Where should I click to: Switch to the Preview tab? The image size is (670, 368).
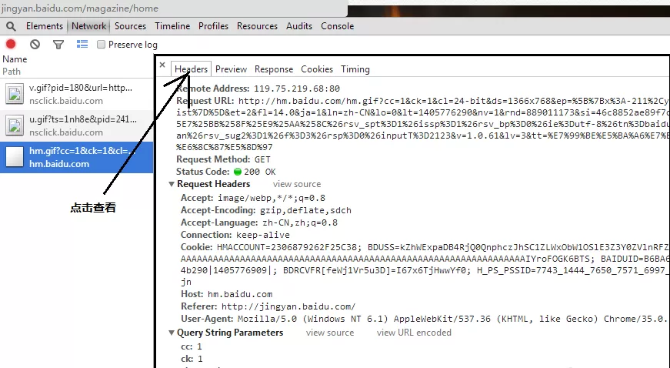(232, 69)
